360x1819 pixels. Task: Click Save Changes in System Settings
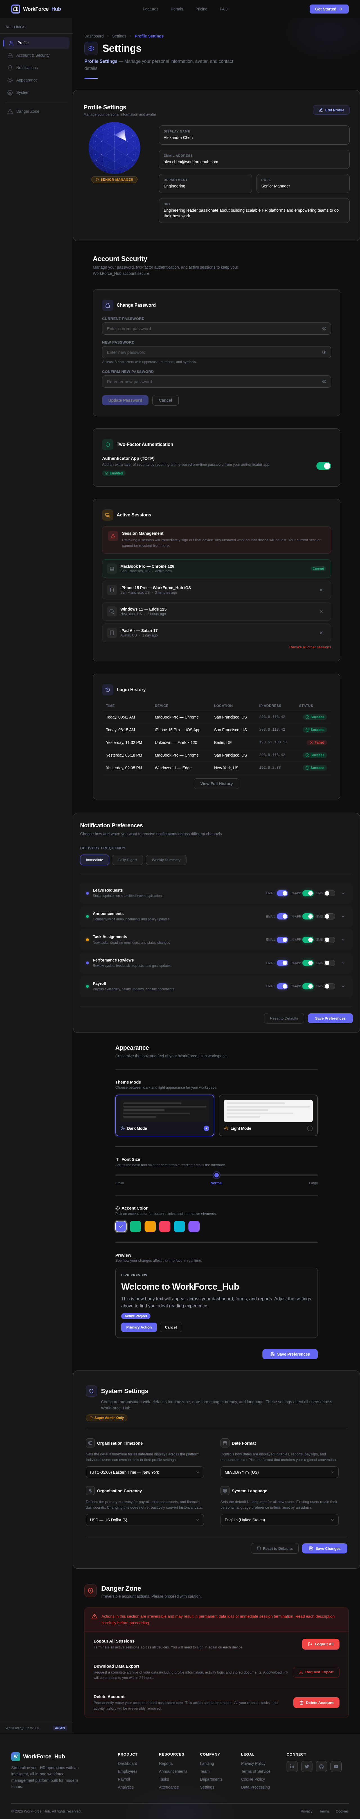(325, 1549)
